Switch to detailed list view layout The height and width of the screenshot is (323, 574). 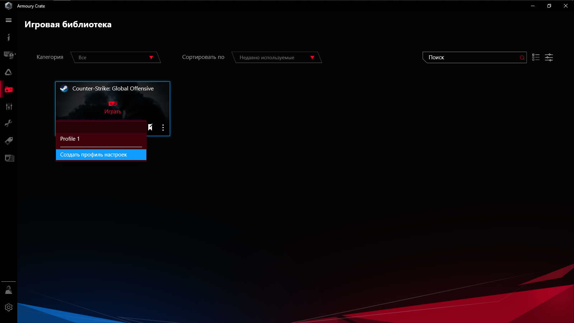pyautogui.click(x=536, y=57)
